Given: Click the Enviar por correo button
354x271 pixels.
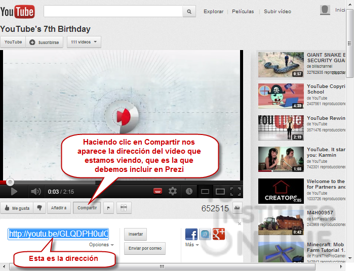Looking at the screenshot, I should tap(145, 248).
